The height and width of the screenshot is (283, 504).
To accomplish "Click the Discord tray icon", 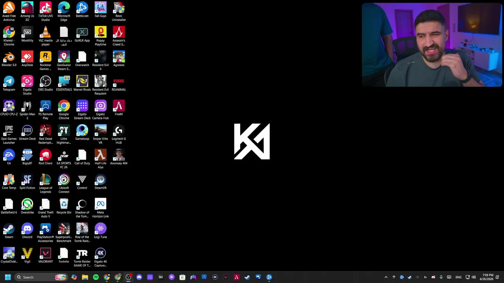I will pyautogui.click(x=433, y=277).
